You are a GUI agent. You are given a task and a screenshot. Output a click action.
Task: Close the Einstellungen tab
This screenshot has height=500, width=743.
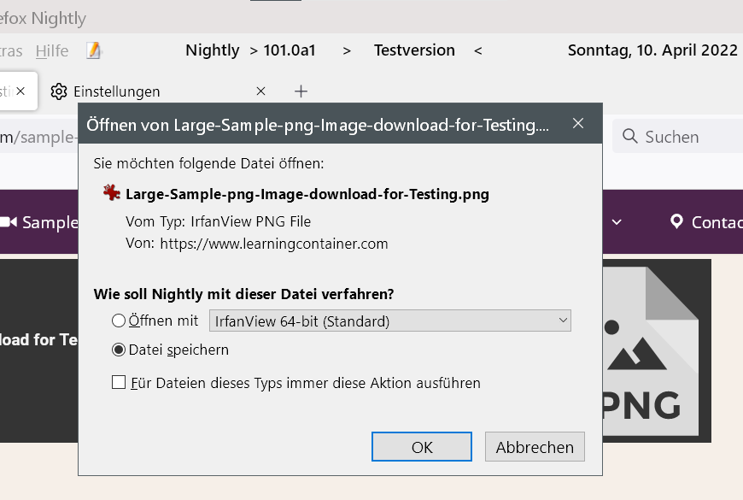click(261, 91)
